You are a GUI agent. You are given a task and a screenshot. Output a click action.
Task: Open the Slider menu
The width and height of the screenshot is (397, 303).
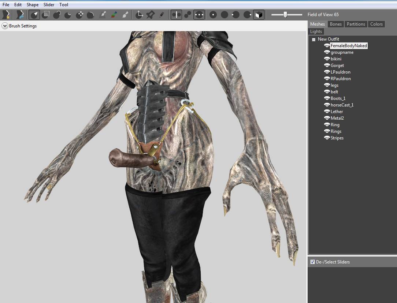click(49, 4)
